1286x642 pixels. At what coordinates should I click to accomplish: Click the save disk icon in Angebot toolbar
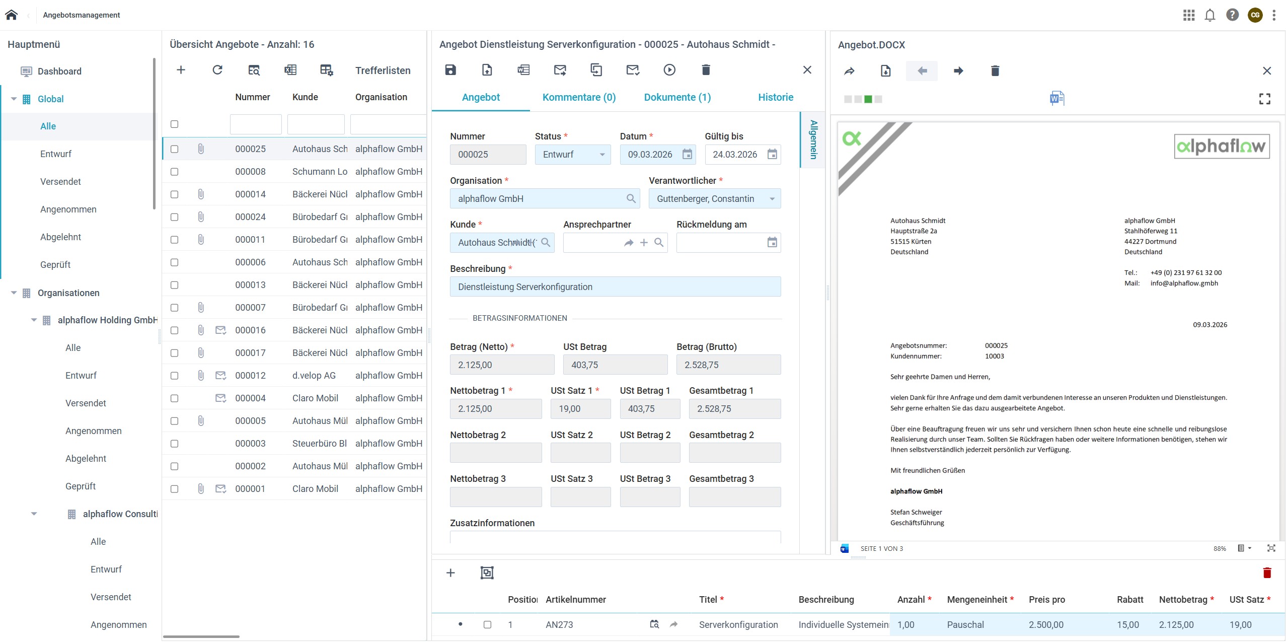450,70
